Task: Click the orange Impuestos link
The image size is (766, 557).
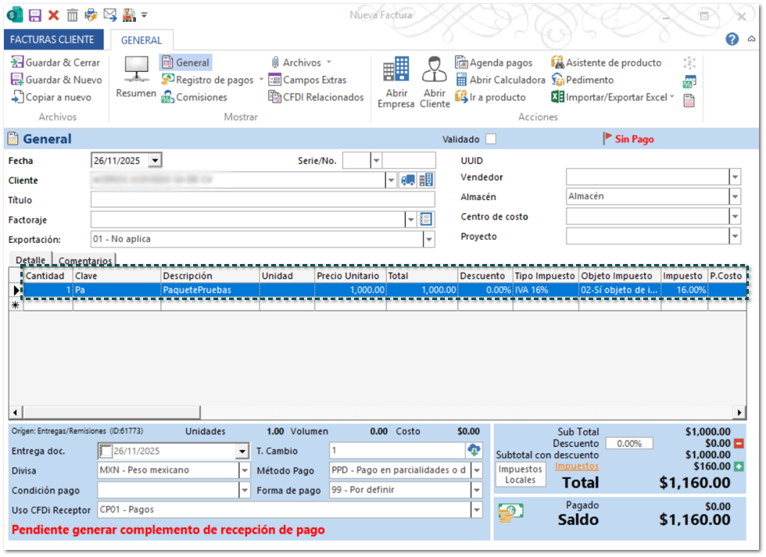Action: click(x=577, y=466)
